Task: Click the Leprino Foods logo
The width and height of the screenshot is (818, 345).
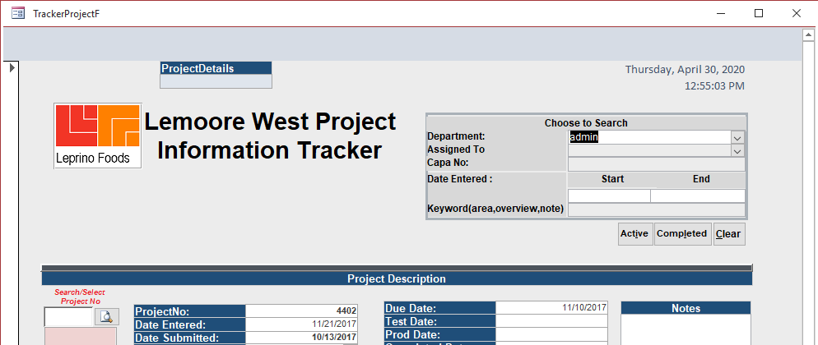Action: [98, 136]
